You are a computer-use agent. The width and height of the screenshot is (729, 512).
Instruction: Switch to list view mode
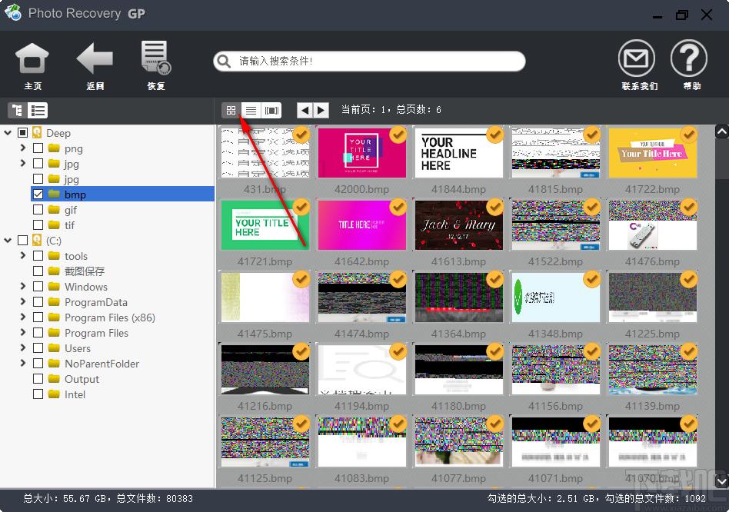point(251,111)
